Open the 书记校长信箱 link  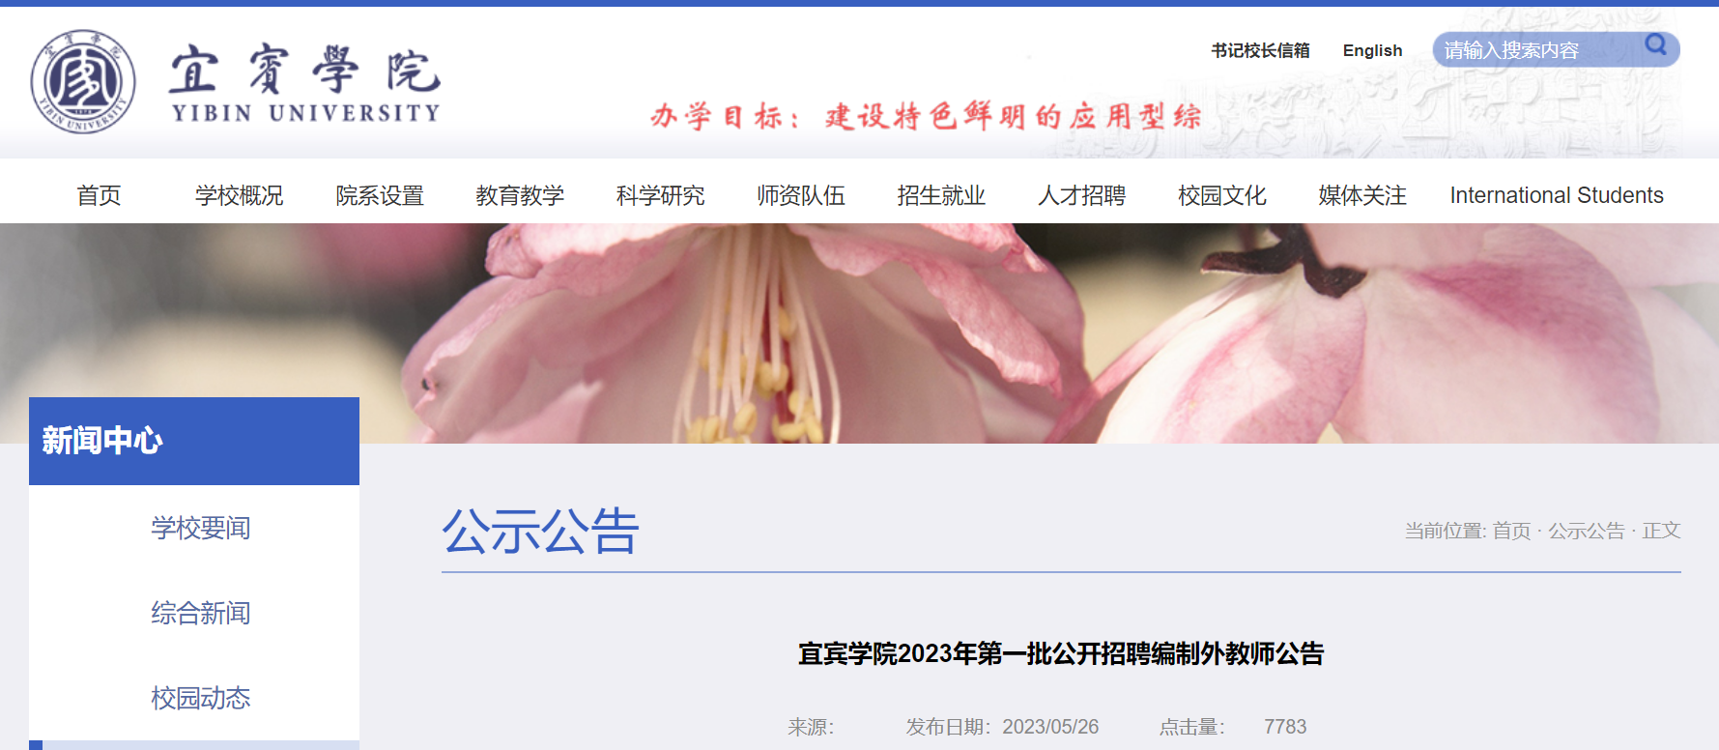[1260, 50]
